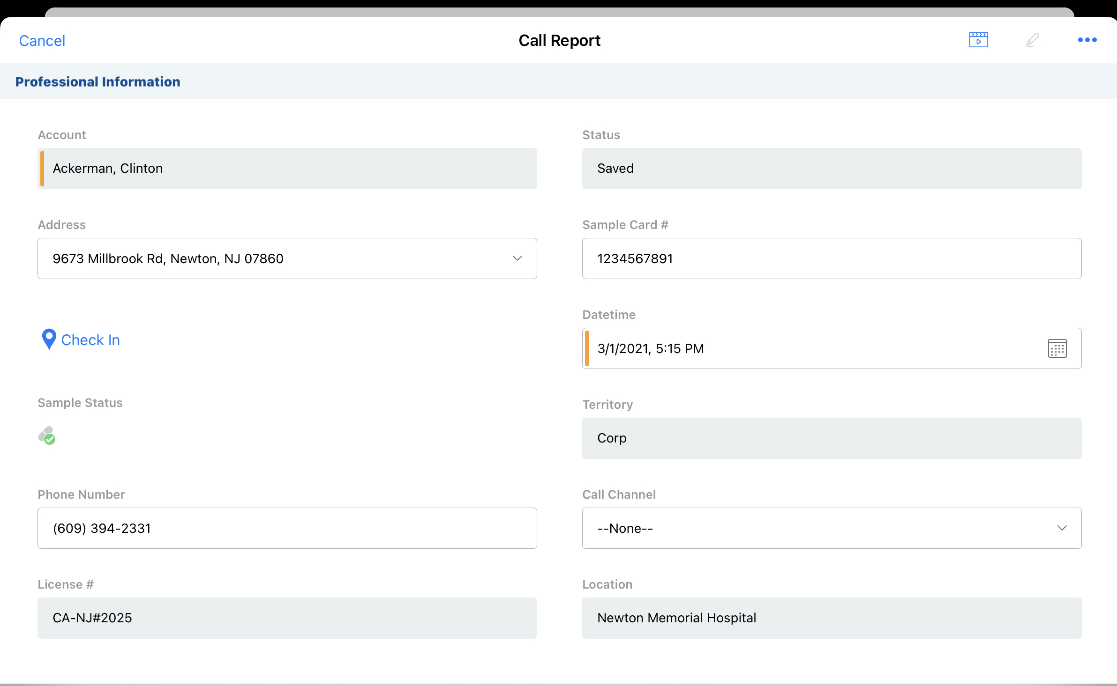Tap the Corp territory field
The image size is (1117, 686).
coord(831,438)
